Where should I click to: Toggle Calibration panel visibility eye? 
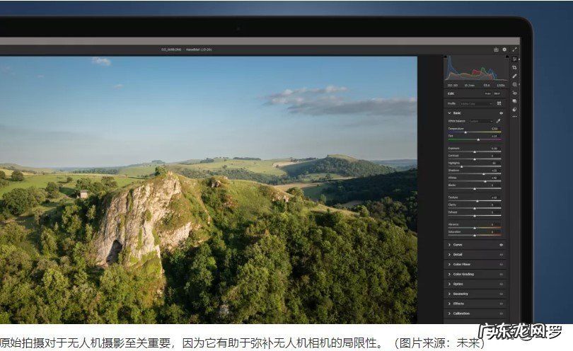point(501,313)
